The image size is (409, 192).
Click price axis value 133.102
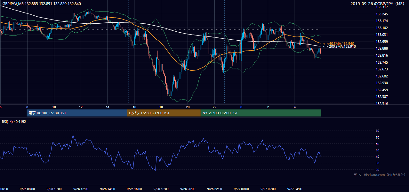[382, 28]
